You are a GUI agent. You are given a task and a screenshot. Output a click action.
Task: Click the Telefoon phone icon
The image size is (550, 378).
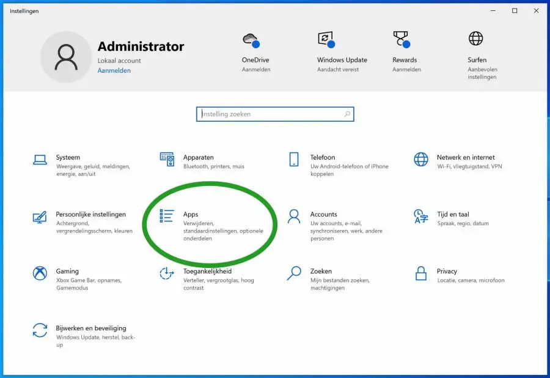point(294,160)
